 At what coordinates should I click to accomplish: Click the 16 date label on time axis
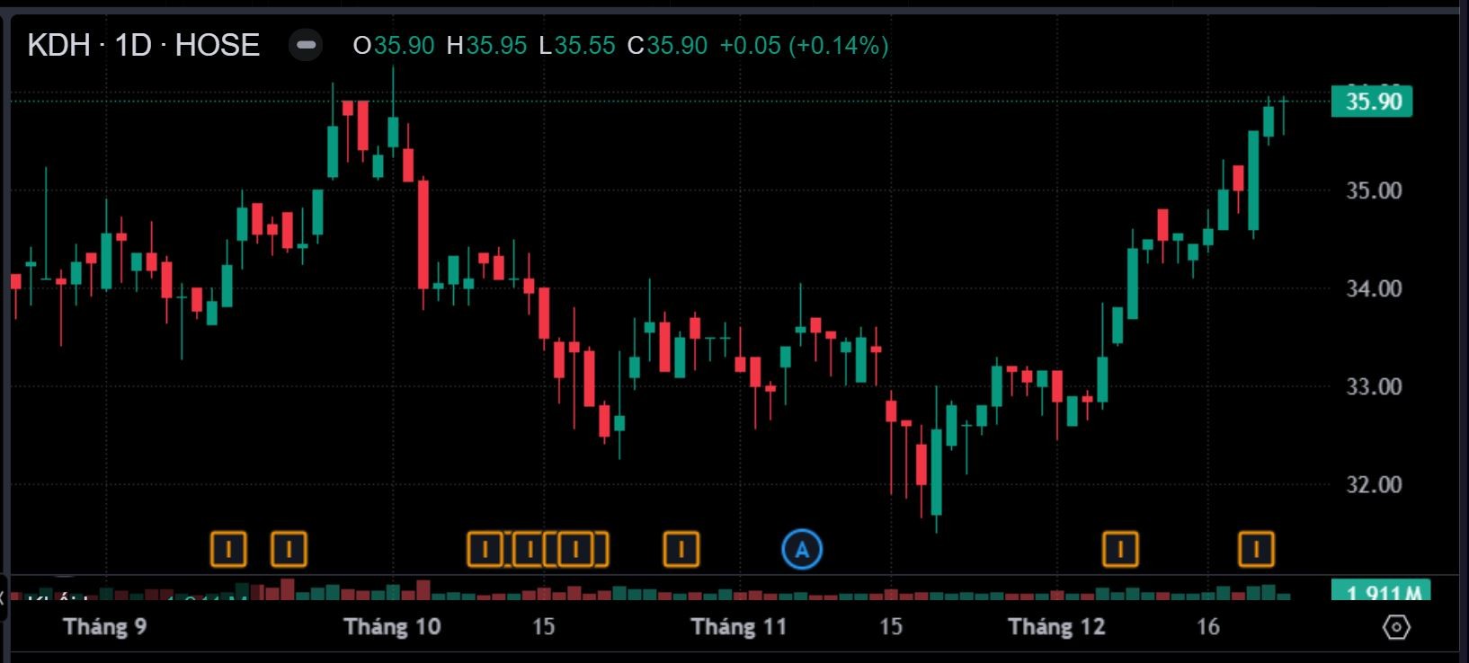tap(1208, 626)
